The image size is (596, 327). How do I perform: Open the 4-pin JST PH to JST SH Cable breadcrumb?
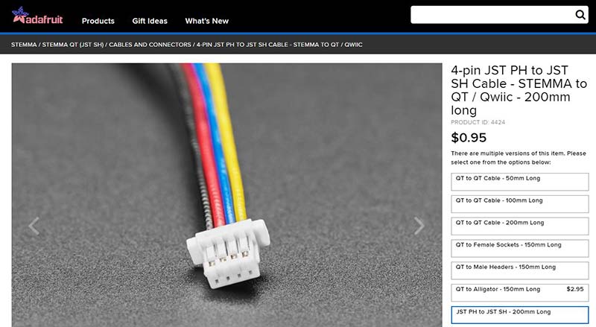coord(279,45)
